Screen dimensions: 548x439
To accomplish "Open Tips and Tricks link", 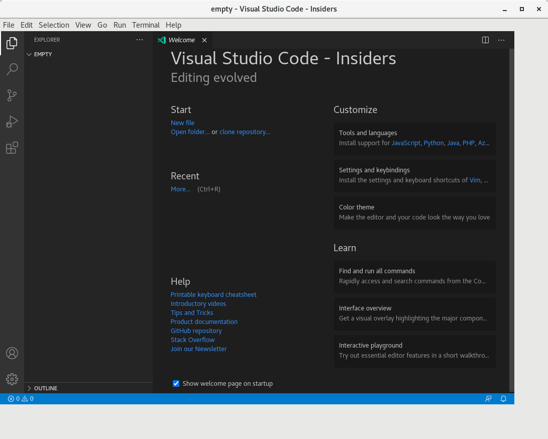I will [x=192, y=313].
